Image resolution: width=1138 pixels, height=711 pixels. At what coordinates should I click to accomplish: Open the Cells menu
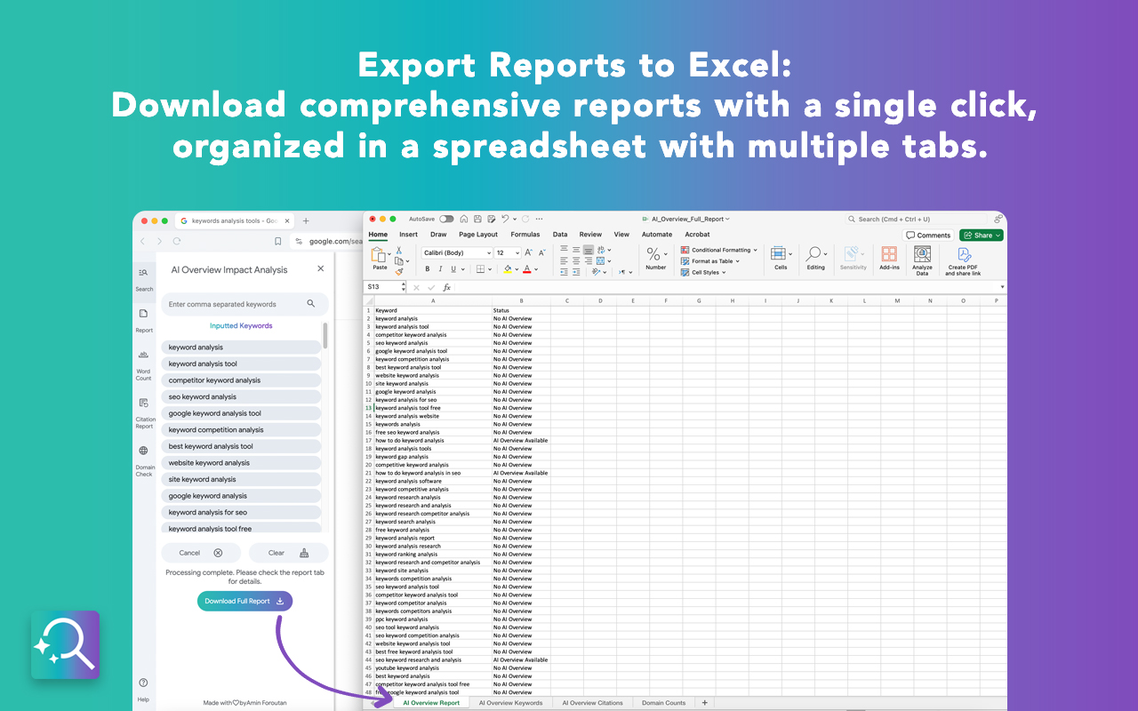(x=780, y=259)
